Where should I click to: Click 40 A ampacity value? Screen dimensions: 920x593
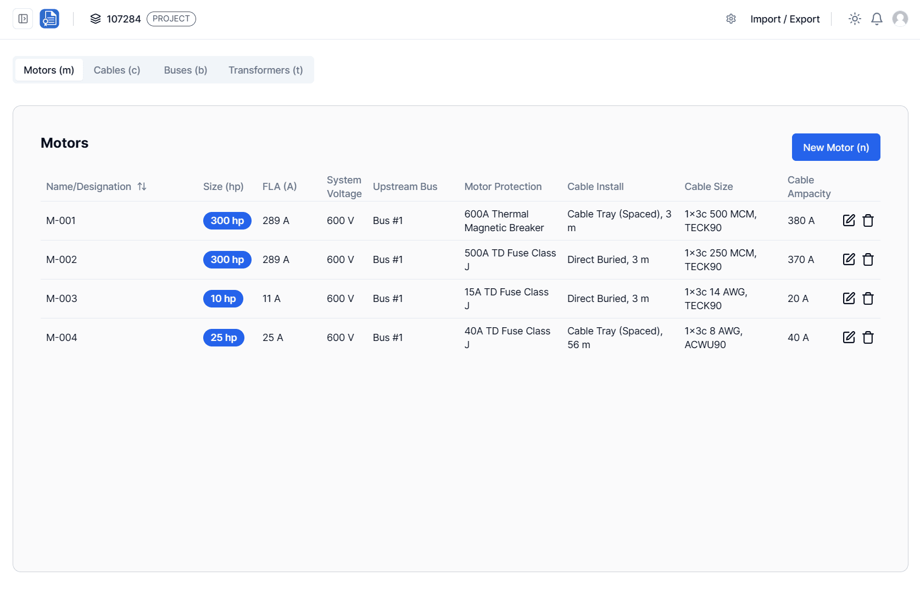point(798,338)
